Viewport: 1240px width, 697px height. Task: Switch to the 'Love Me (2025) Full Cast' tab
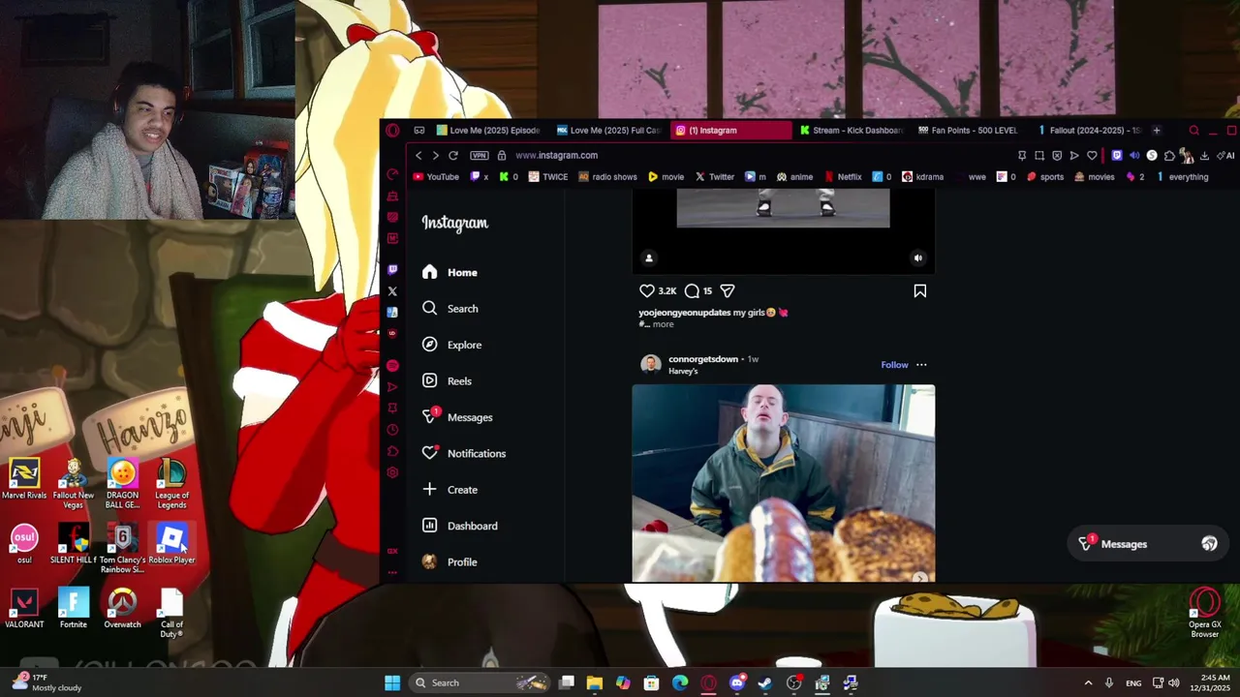point(609,131)
